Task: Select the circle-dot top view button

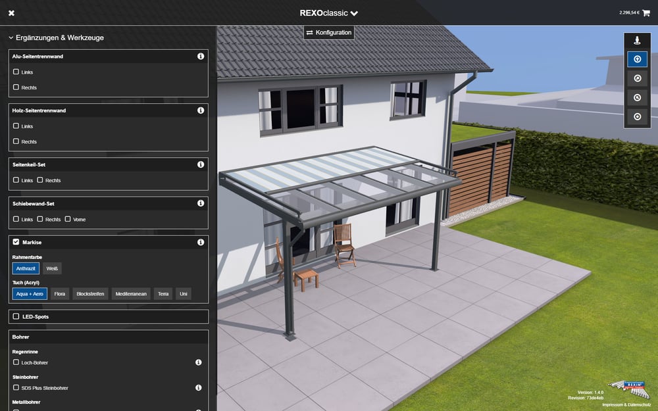Action: click(637, 116)
